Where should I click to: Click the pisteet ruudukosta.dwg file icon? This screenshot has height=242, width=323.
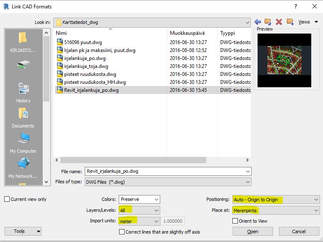pos(60,74)
